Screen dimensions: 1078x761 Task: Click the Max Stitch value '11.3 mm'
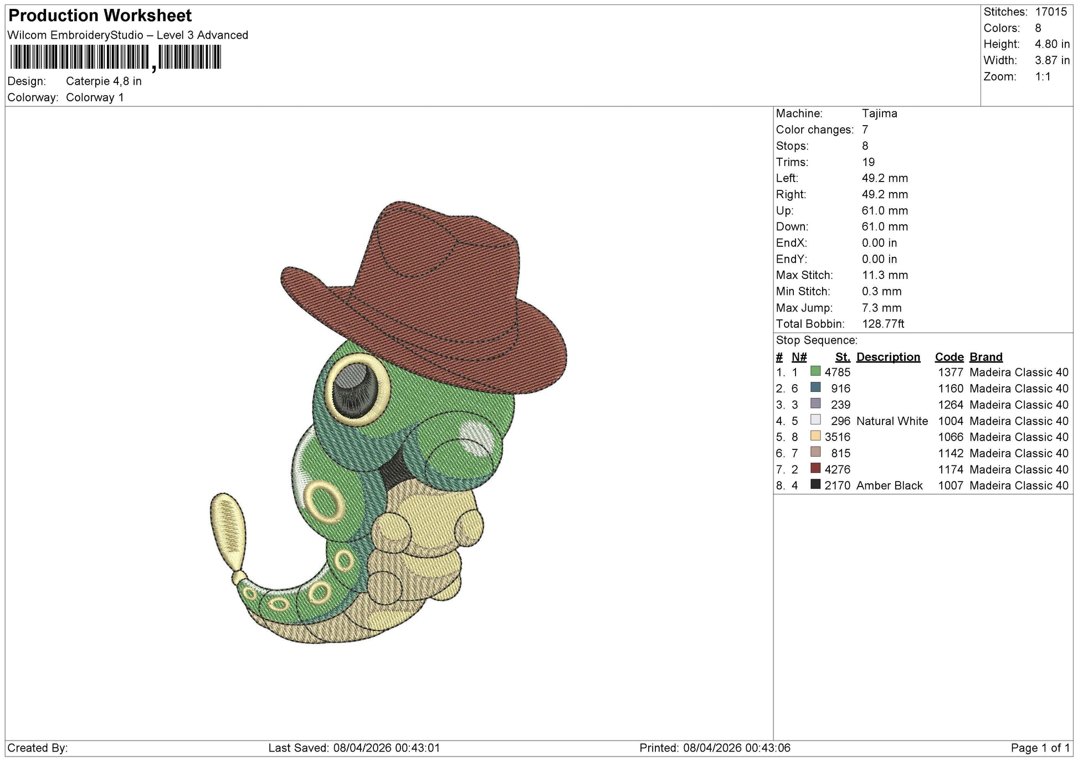tap(885, 275)
